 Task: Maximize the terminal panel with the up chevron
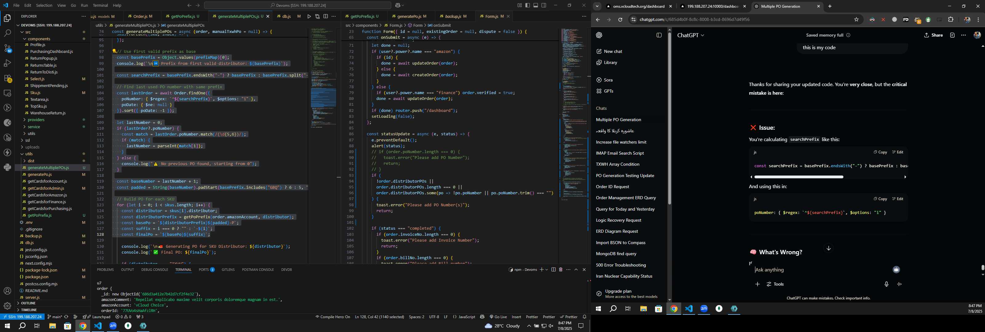[576, 270]
